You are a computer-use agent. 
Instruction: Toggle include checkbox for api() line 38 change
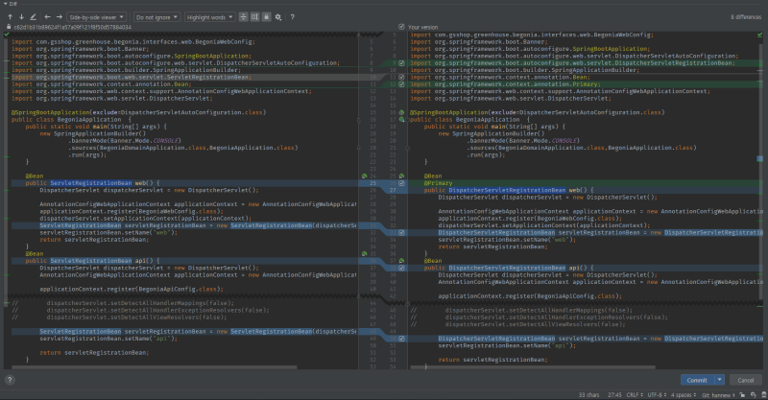coord(401,268)
